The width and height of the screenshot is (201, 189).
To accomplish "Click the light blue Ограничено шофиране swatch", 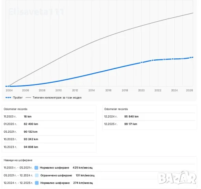I will click(x=37, y=175).
